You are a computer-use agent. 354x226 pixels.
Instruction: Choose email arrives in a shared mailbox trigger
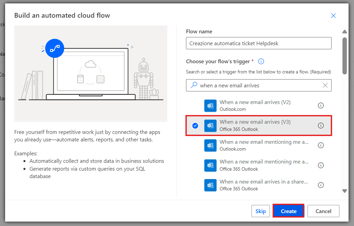(x=259, y=185)
